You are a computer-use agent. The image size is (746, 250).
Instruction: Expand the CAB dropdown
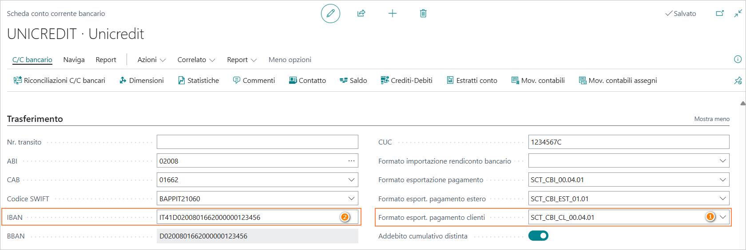coord(351,180)
